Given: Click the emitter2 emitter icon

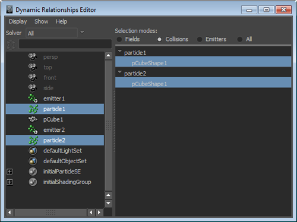Looking at the screenshot, I should pyautogui.click(x=33, y=129).
